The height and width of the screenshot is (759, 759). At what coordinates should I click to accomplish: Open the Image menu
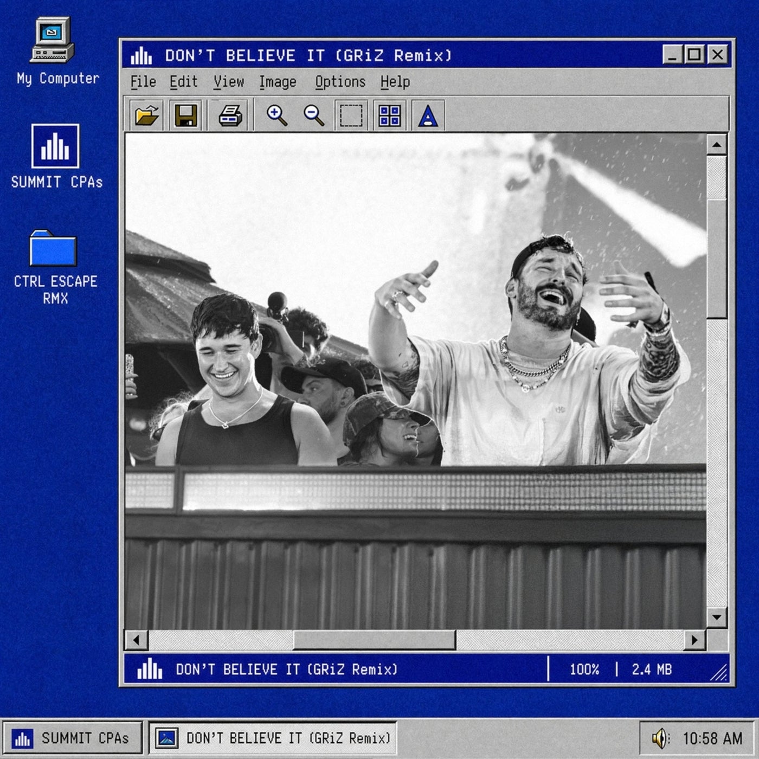tap(278, 82)
